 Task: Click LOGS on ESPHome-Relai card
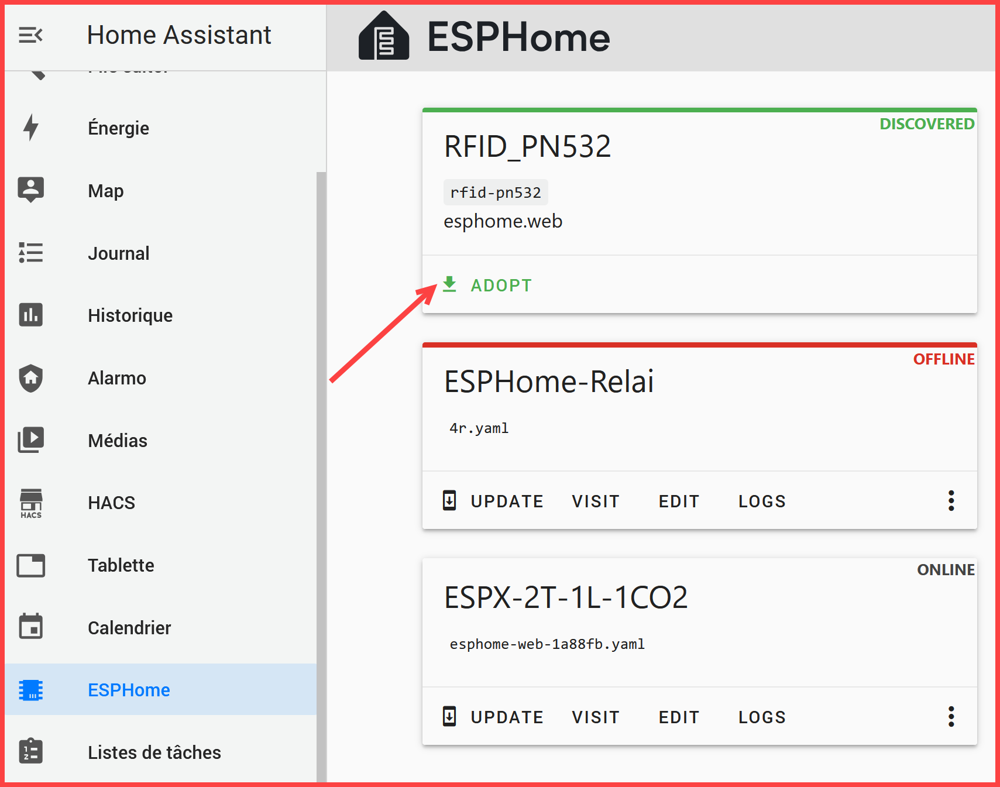click(762, 501)
